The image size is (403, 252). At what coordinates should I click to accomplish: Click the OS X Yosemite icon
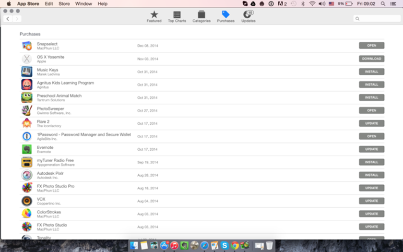[x=27, y=59]
